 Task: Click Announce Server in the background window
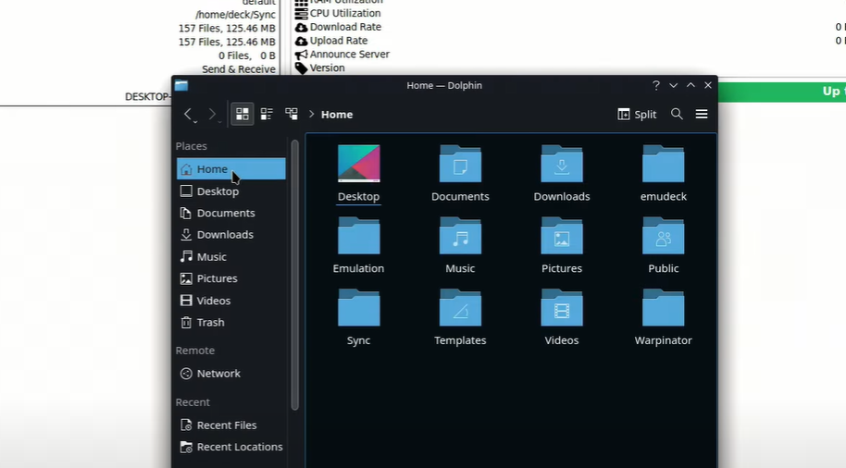pos(349,54)
